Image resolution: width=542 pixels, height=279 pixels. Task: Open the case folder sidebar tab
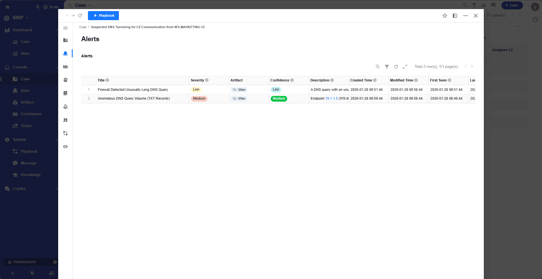click(66, 40)
